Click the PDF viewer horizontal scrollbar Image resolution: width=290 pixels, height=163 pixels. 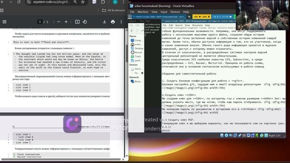coord(61,159)
